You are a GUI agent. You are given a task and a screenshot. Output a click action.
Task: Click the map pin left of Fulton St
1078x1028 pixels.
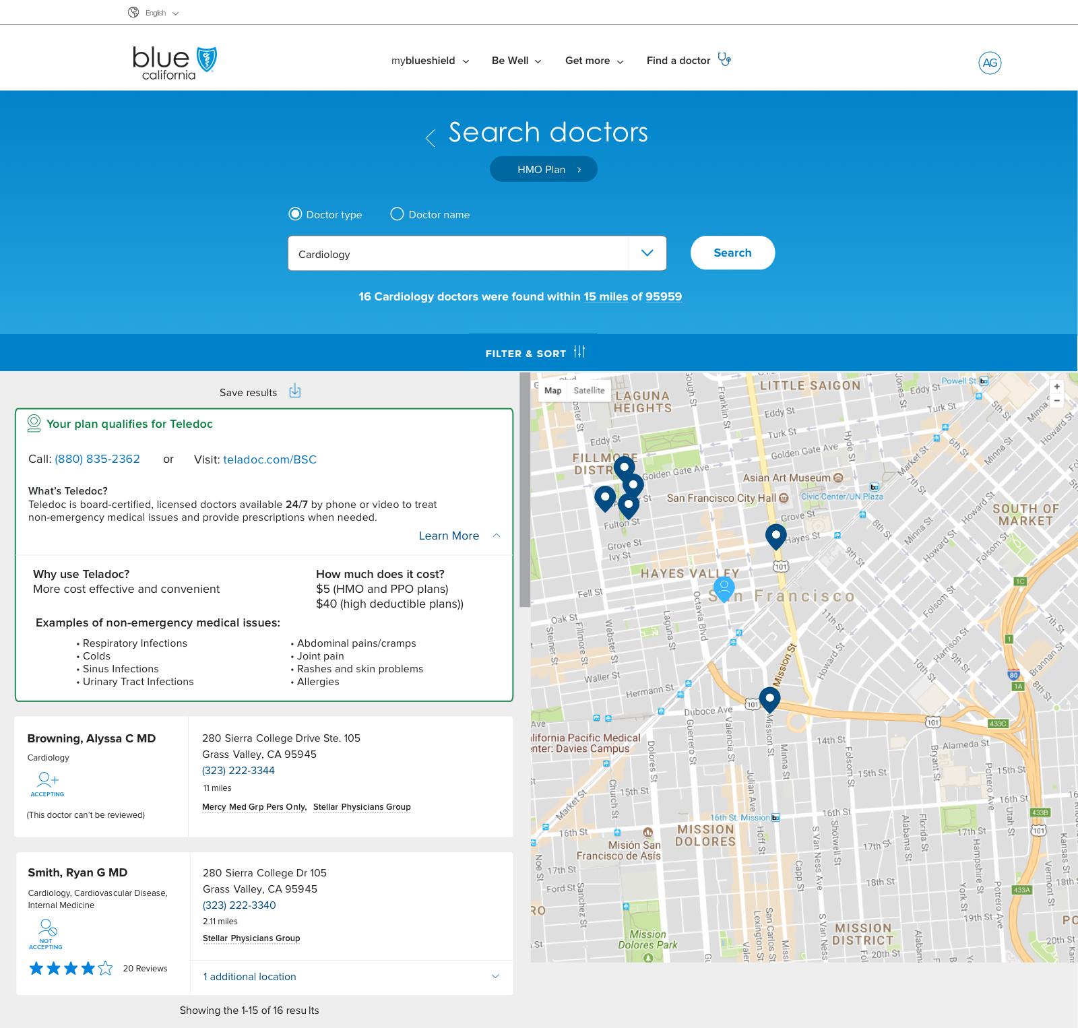tap(605, 499)
